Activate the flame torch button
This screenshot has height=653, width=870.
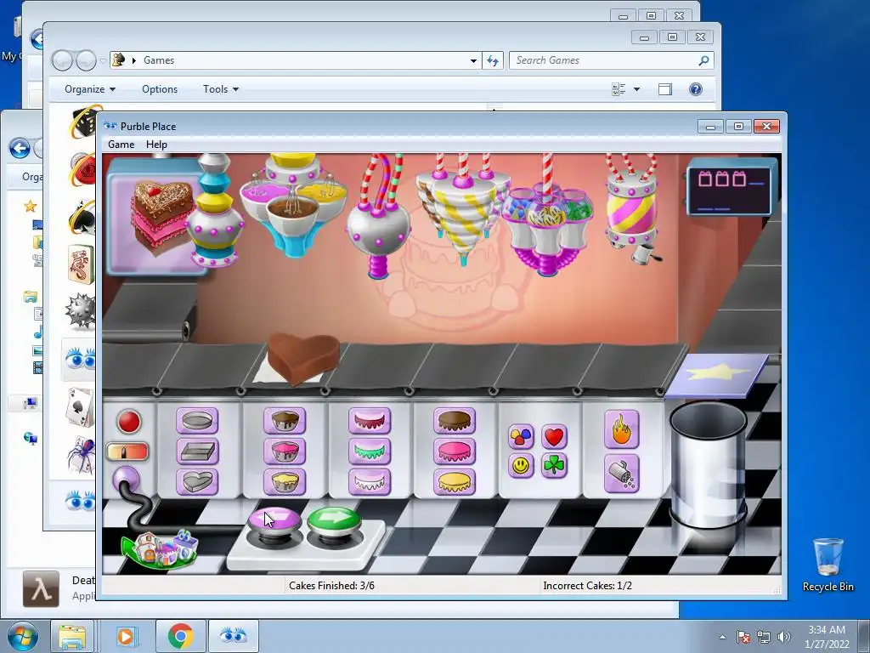(x=621, y=429)
